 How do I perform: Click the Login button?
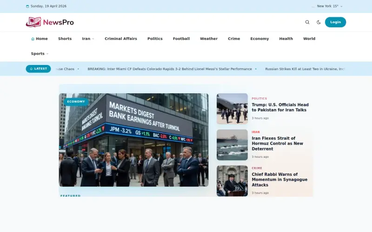(x=335, y=22)
